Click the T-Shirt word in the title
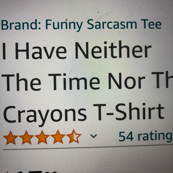 click(x=129, y=112)
